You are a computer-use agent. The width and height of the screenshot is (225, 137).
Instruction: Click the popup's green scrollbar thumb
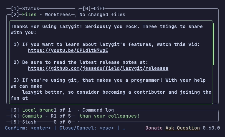213,44
